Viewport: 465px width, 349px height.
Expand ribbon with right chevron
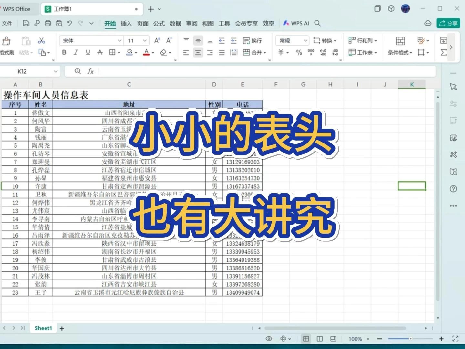click(451, 47)
